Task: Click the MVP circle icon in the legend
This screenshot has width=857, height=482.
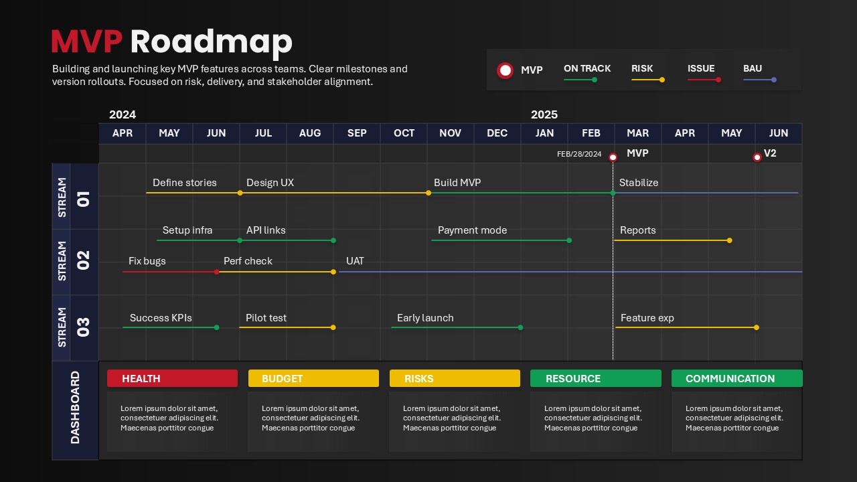Action: 505,70
